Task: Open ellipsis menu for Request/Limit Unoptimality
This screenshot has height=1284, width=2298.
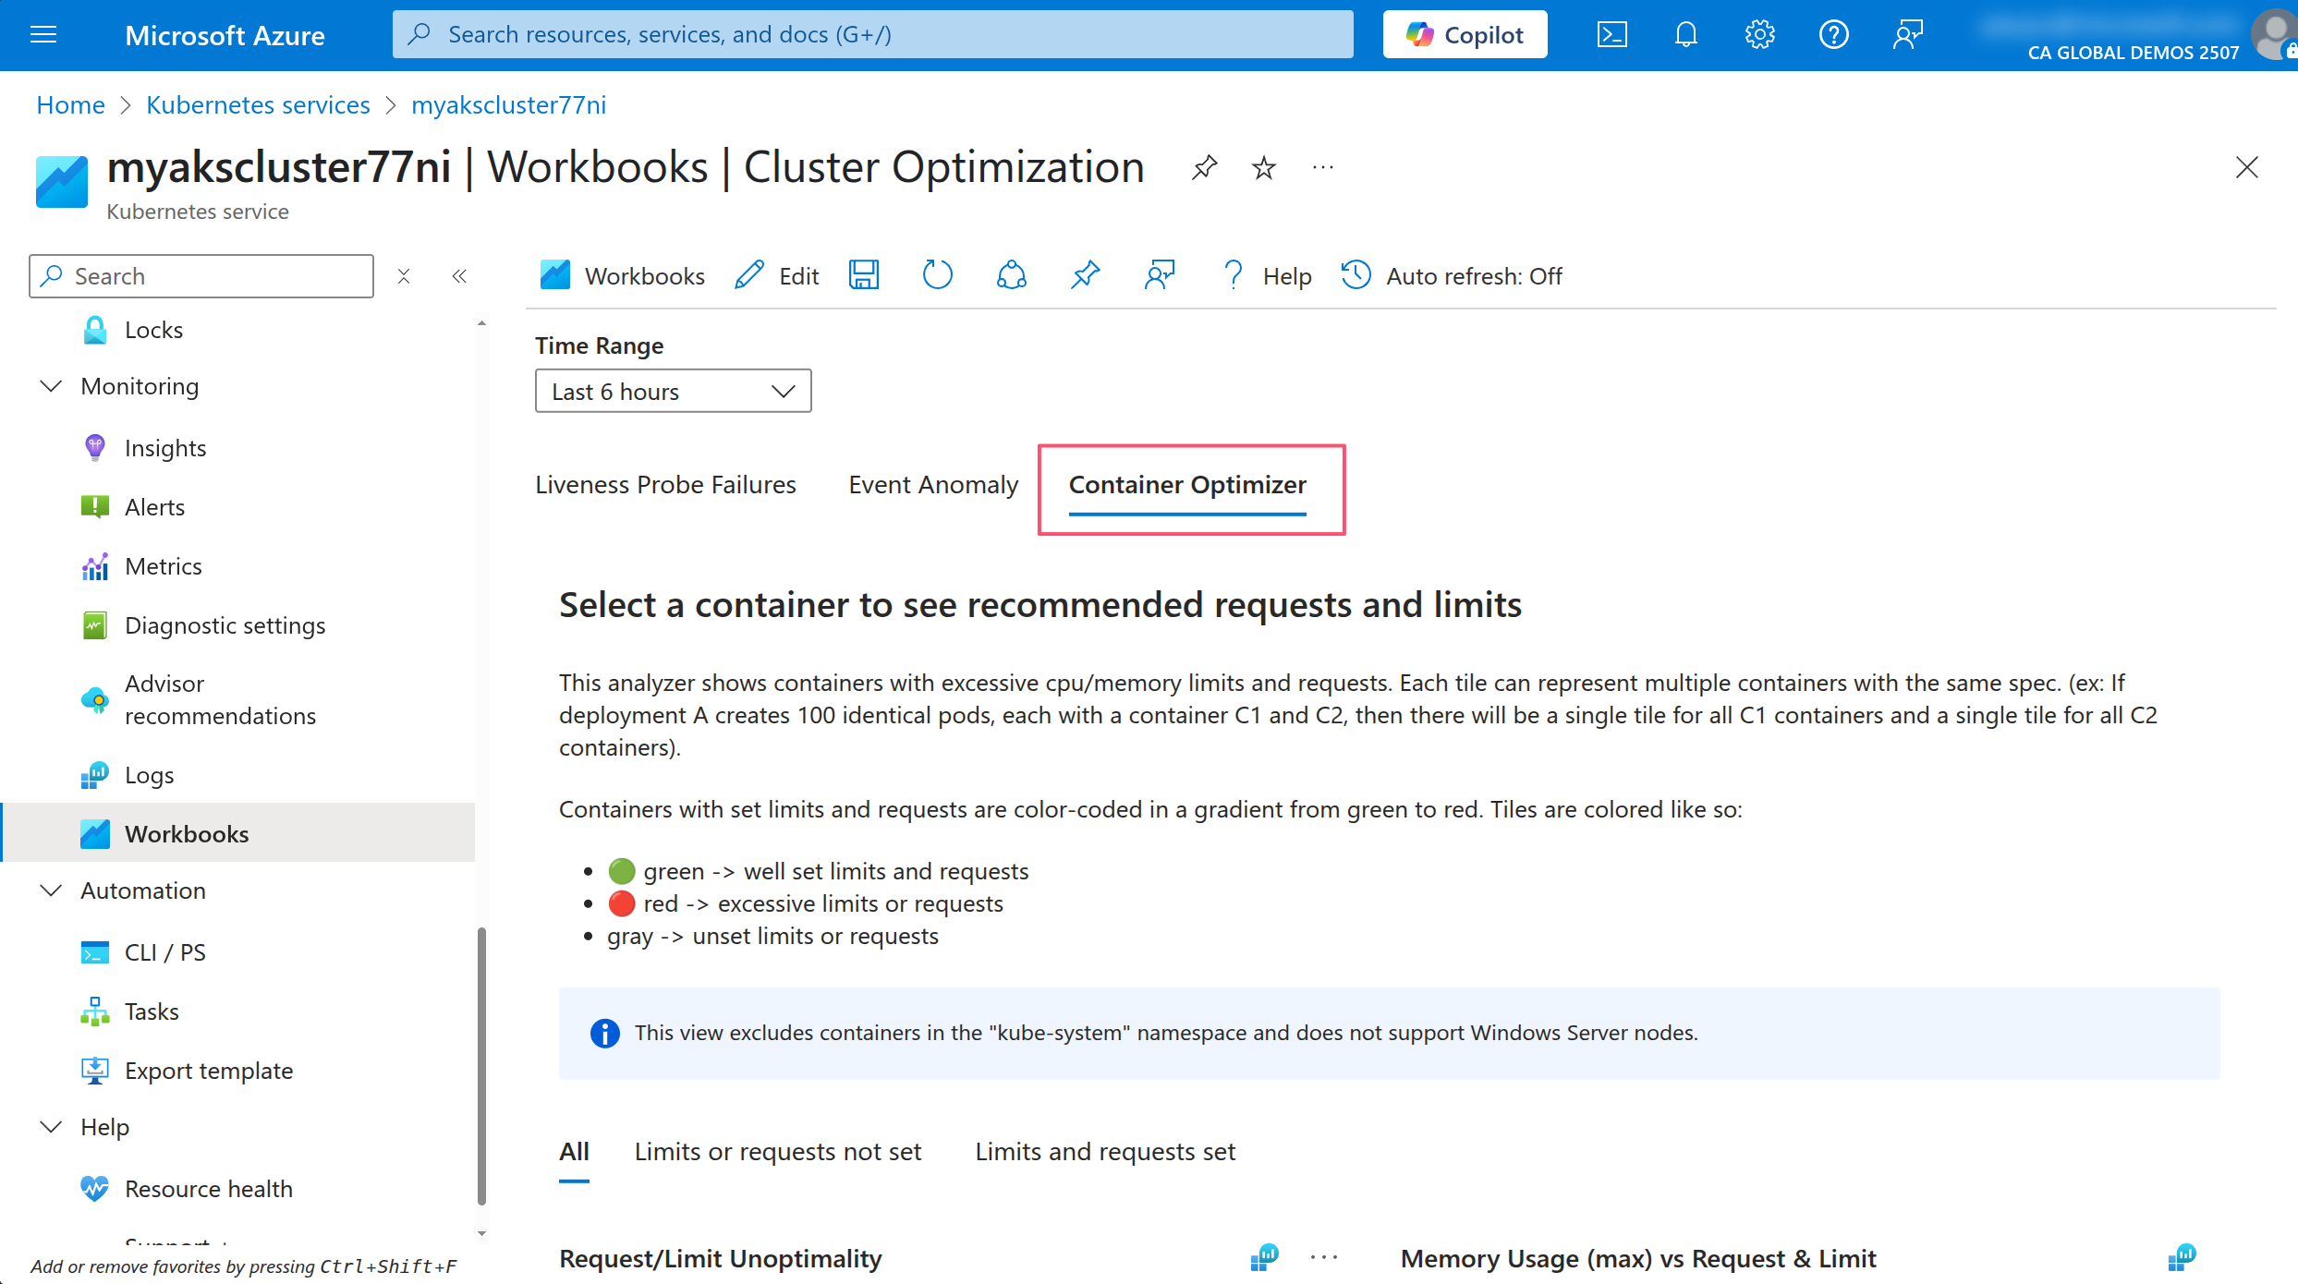Action: point(1323,1257)
